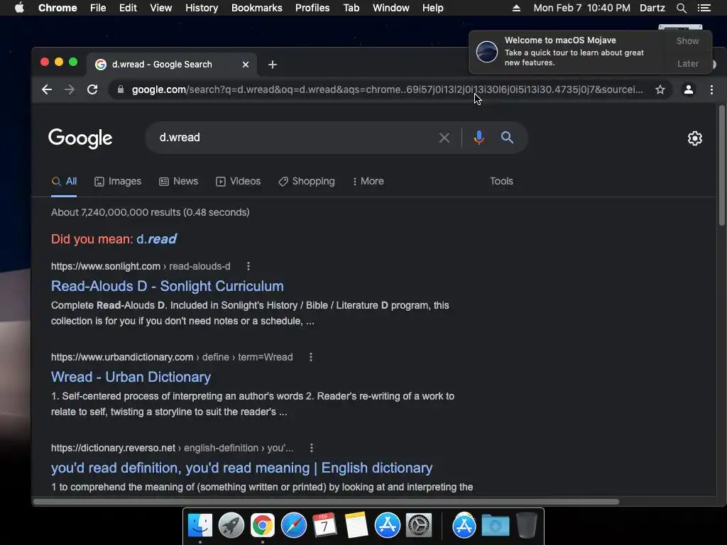Viewport: 727px width, 545px height.
Task: Click Spotlight search icon in menu bar
Action: [x=681, y=8]
